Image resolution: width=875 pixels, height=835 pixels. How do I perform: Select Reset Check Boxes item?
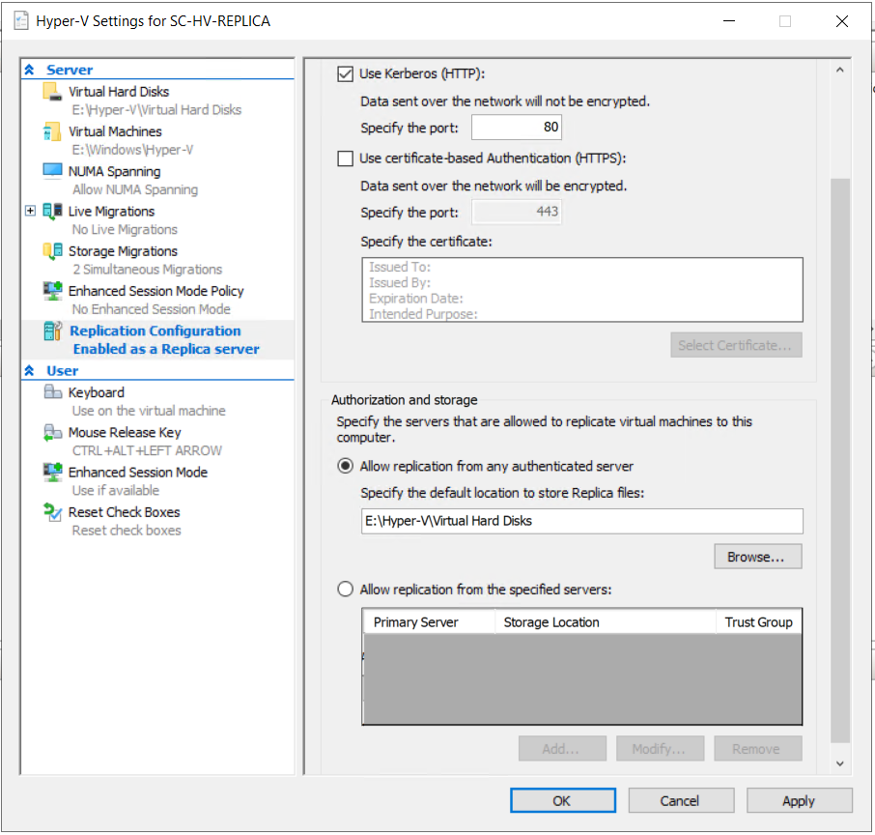[x=124, y=512]
